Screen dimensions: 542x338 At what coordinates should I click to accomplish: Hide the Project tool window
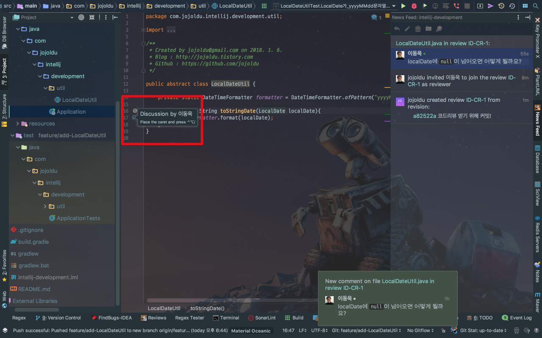tap(115, 17)
